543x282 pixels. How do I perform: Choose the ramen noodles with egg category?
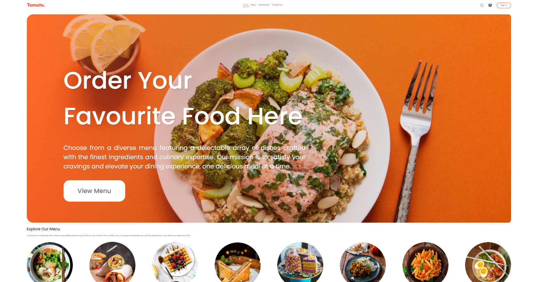488,262
